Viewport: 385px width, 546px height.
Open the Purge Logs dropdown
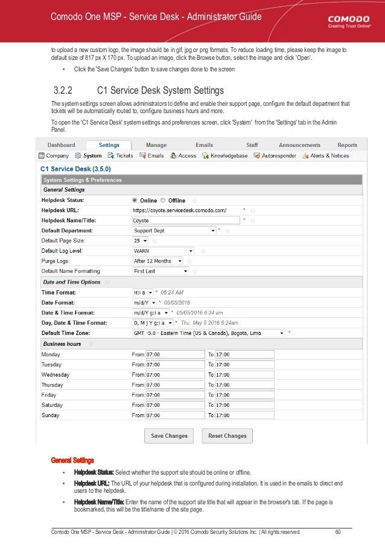(x=157, y=261)
